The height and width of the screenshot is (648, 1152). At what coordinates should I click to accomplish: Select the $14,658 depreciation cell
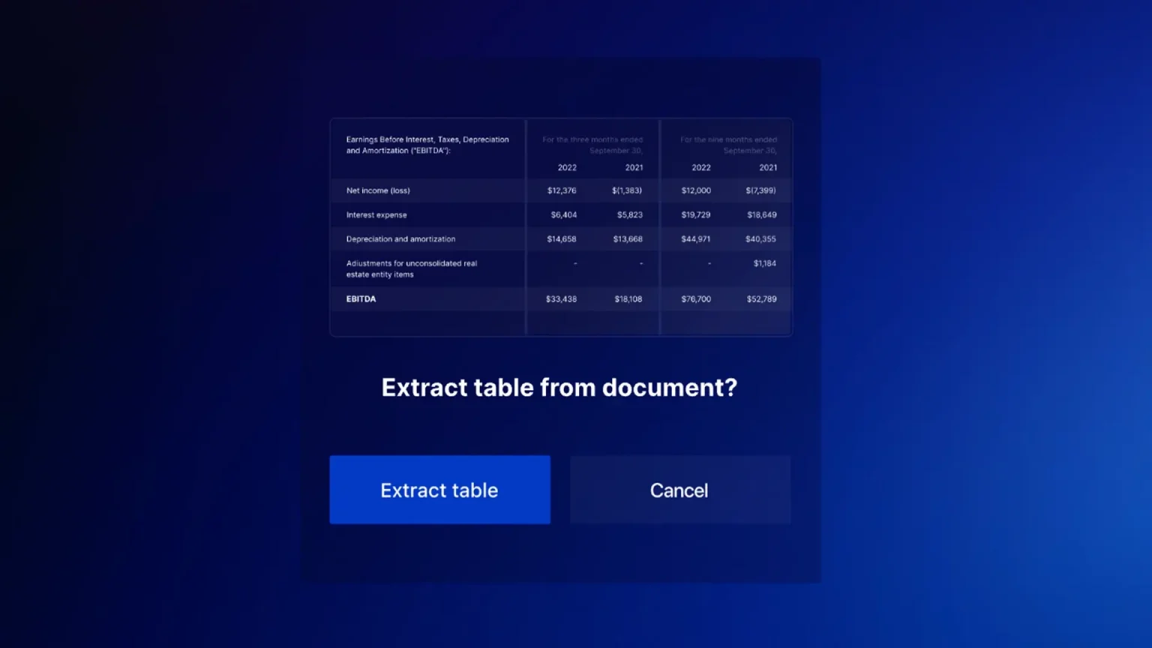562,239
